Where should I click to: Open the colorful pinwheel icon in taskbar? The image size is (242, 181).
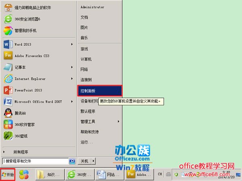(x=24, y=175)
